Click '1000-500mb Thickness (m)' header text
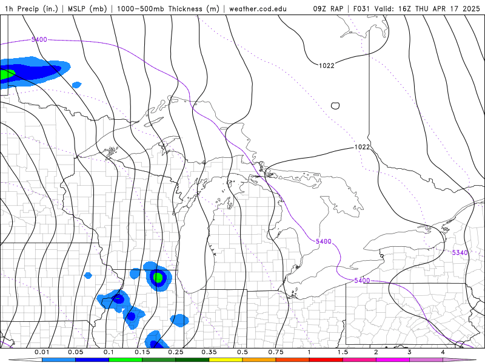 pos(168,8)
